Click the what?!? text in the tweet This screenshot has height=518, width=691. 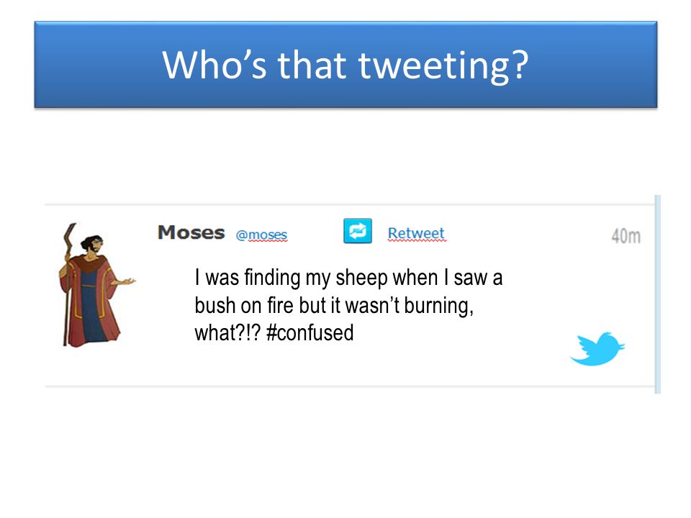coord(228,332)
